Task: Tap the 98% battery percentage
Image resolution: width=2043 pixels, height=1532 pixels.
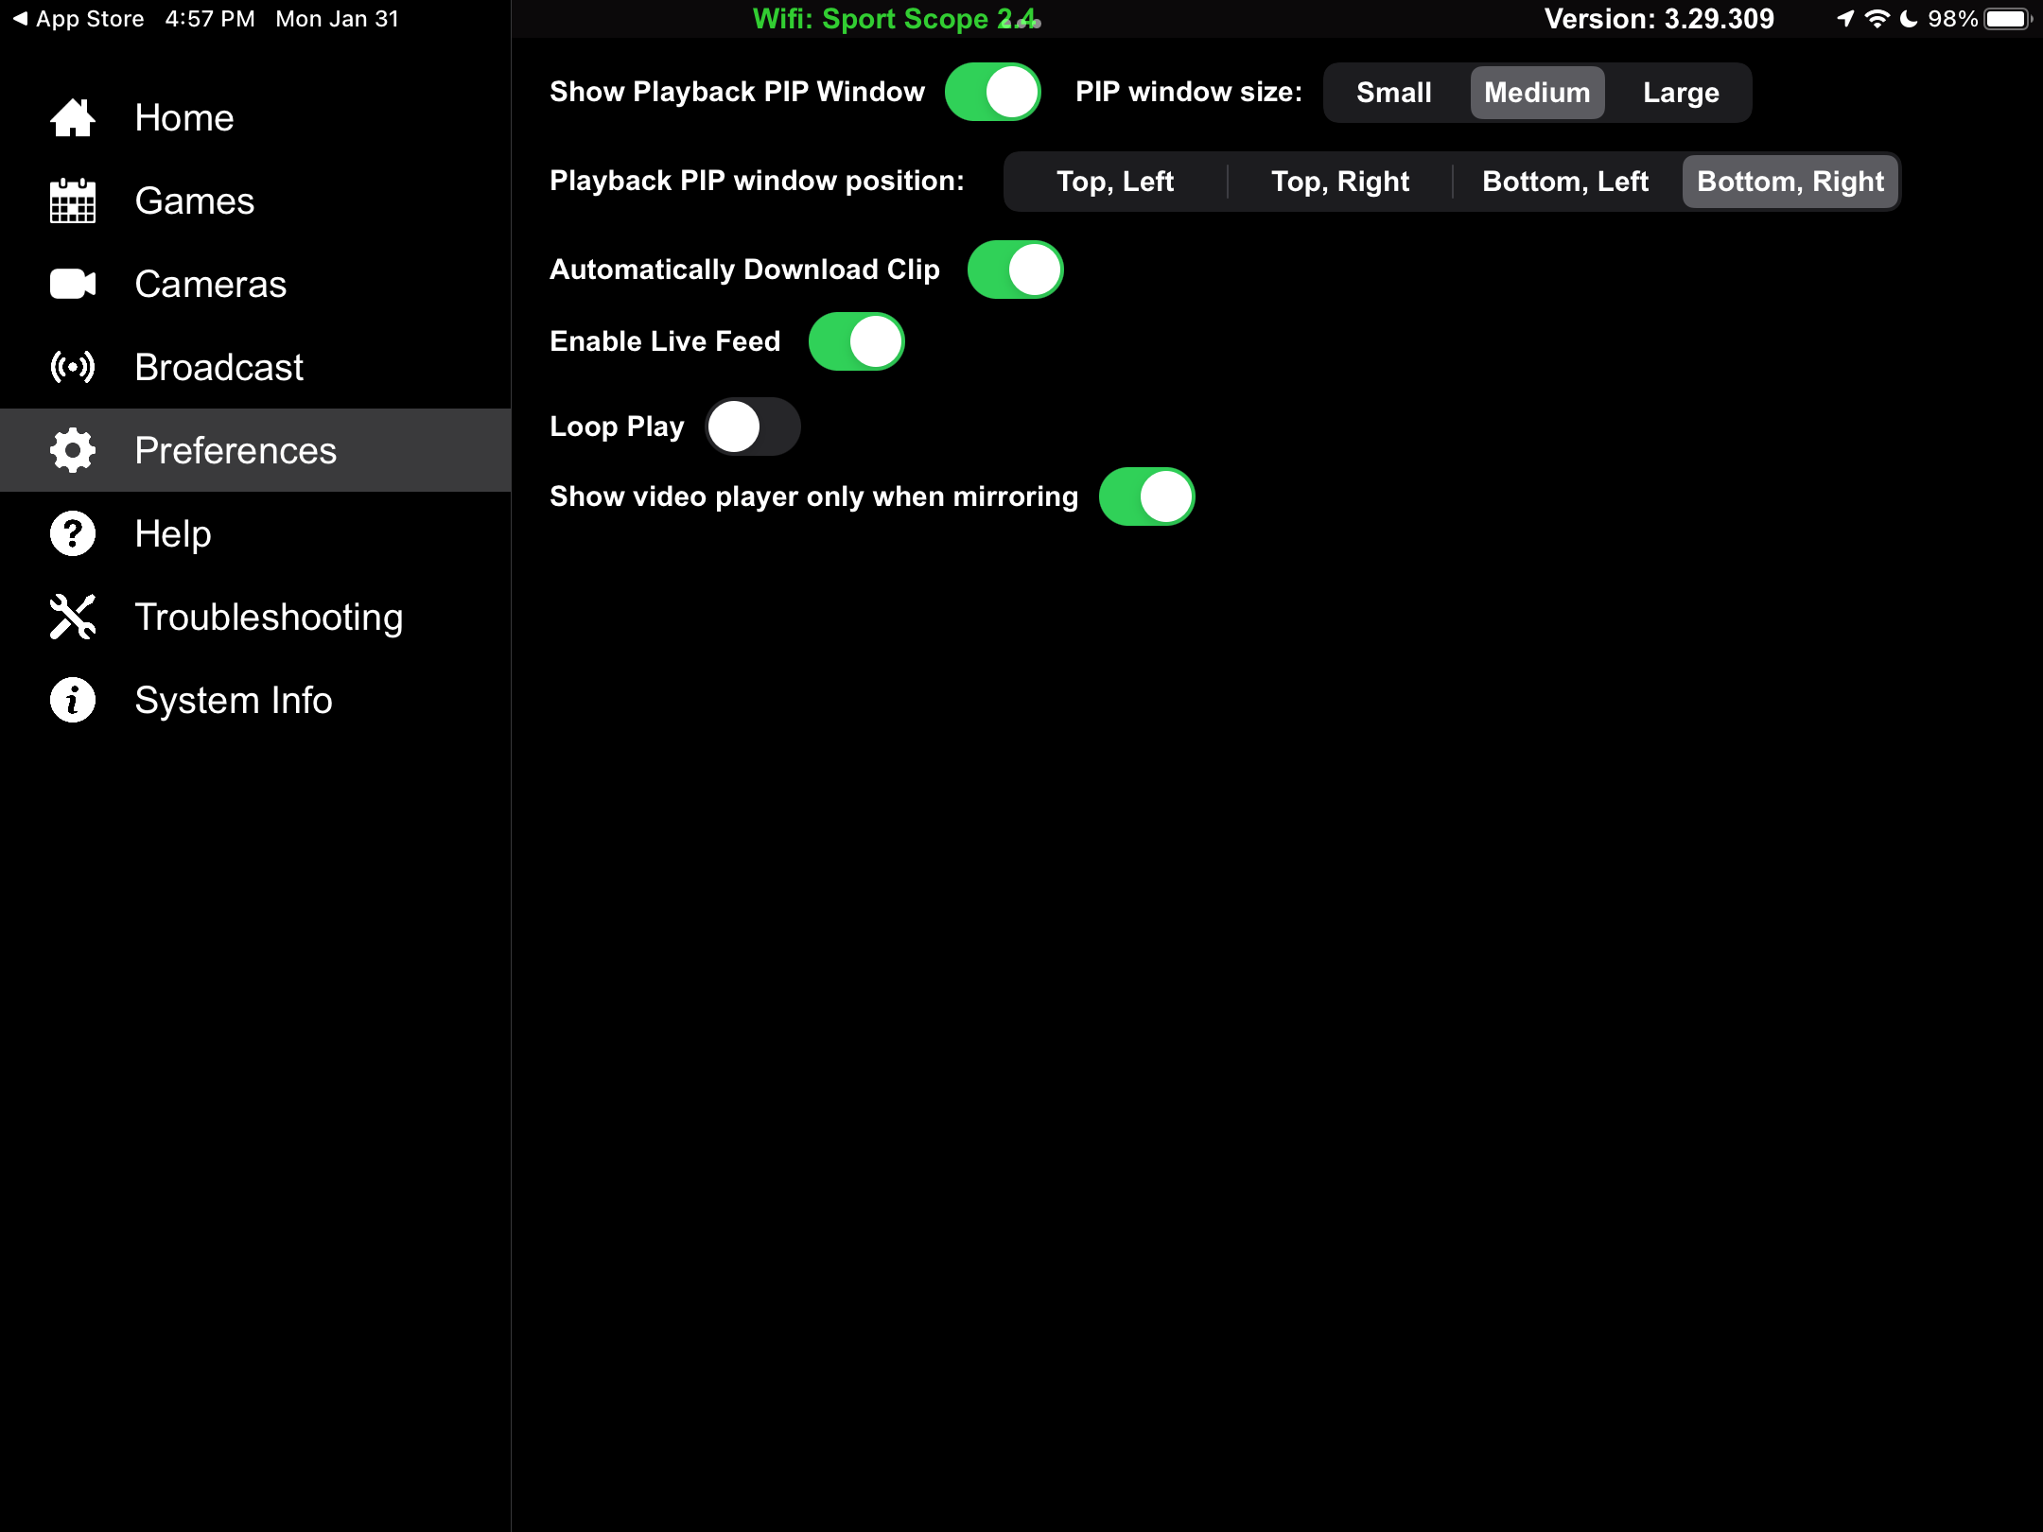Action: point(1953,19)
